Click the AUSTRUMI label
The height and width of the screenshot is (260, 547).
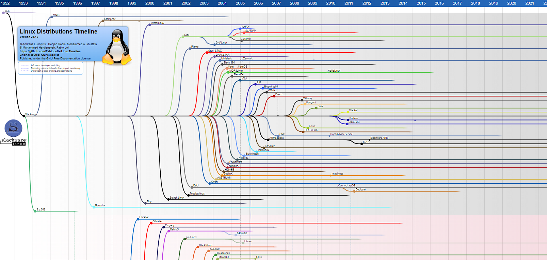coord(224,178)
